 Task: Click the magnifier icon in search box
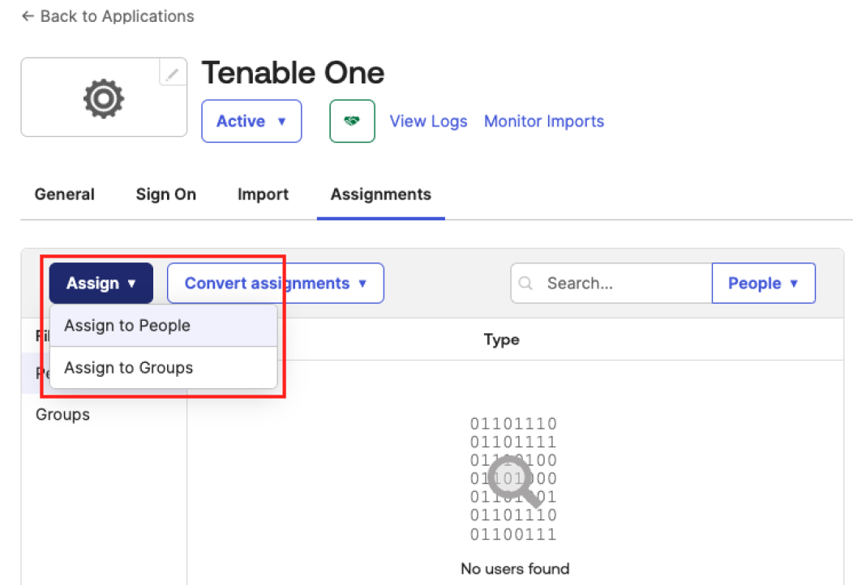point(526,284)
